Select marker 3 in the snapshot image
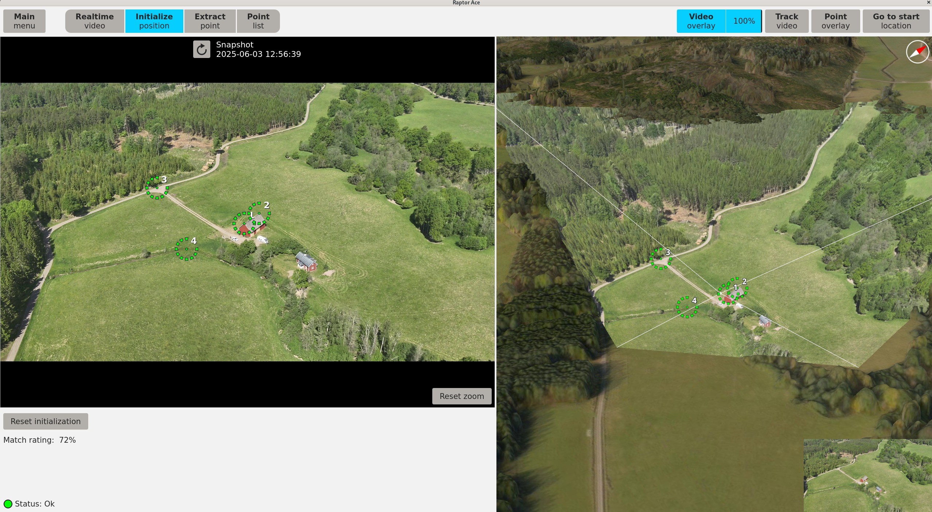932x512 pixels. [157, 188]
